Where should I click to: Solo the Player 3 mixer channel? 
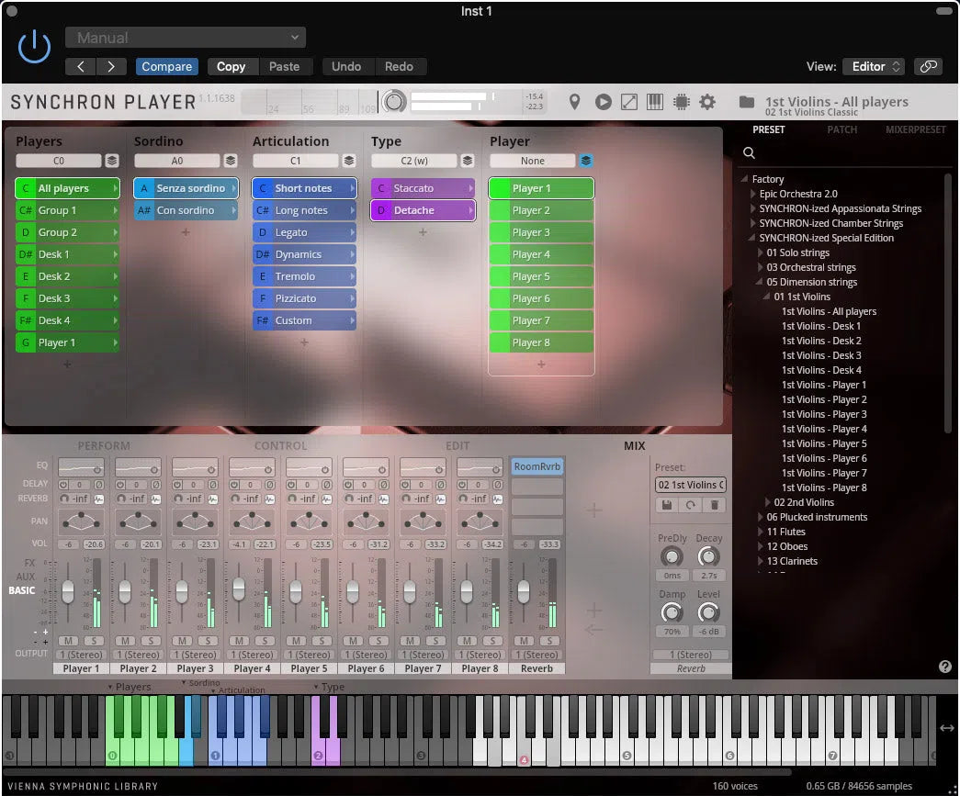(x=208, y=642)
